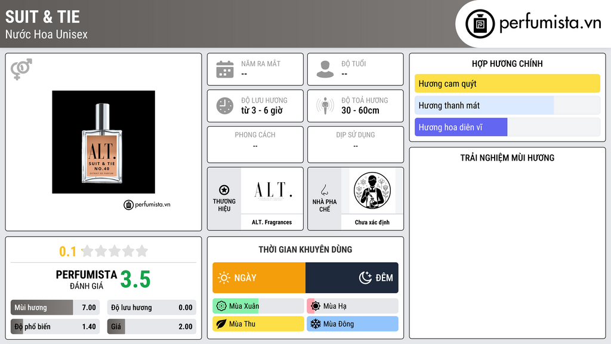Click the nose icon above Nhà pha chế
611x344 pixels.
324,190
